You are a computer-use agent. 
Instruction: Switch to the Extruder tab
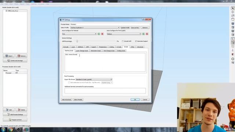(x=66, y=47)
